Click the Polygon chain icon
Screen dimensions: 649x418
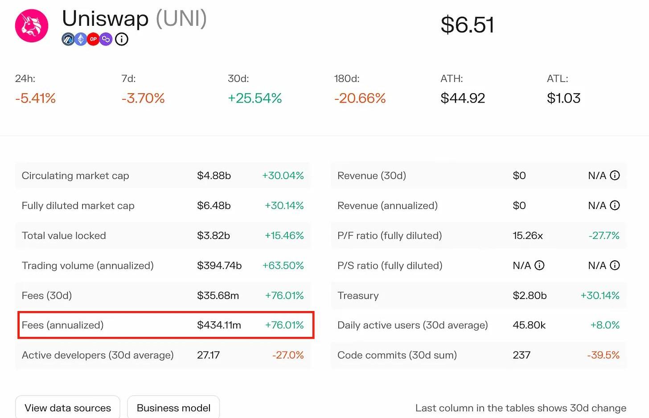tap(106, 39)
